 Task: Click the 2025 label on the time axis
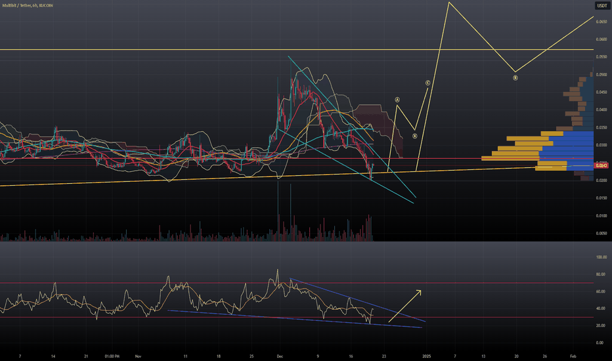click(427, 356)
